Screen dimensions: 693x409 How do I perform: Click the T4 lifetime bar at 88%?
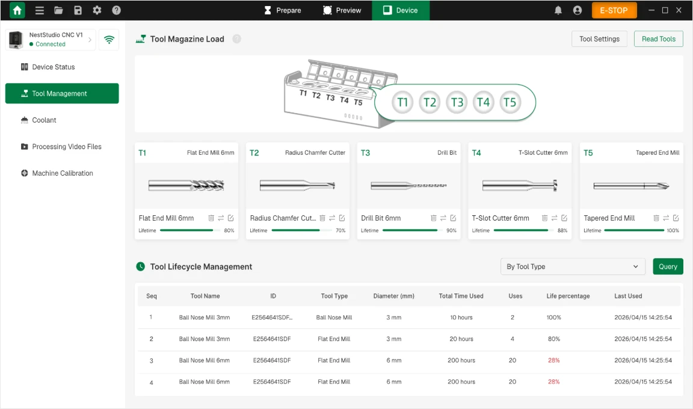(x=524, y=230)
